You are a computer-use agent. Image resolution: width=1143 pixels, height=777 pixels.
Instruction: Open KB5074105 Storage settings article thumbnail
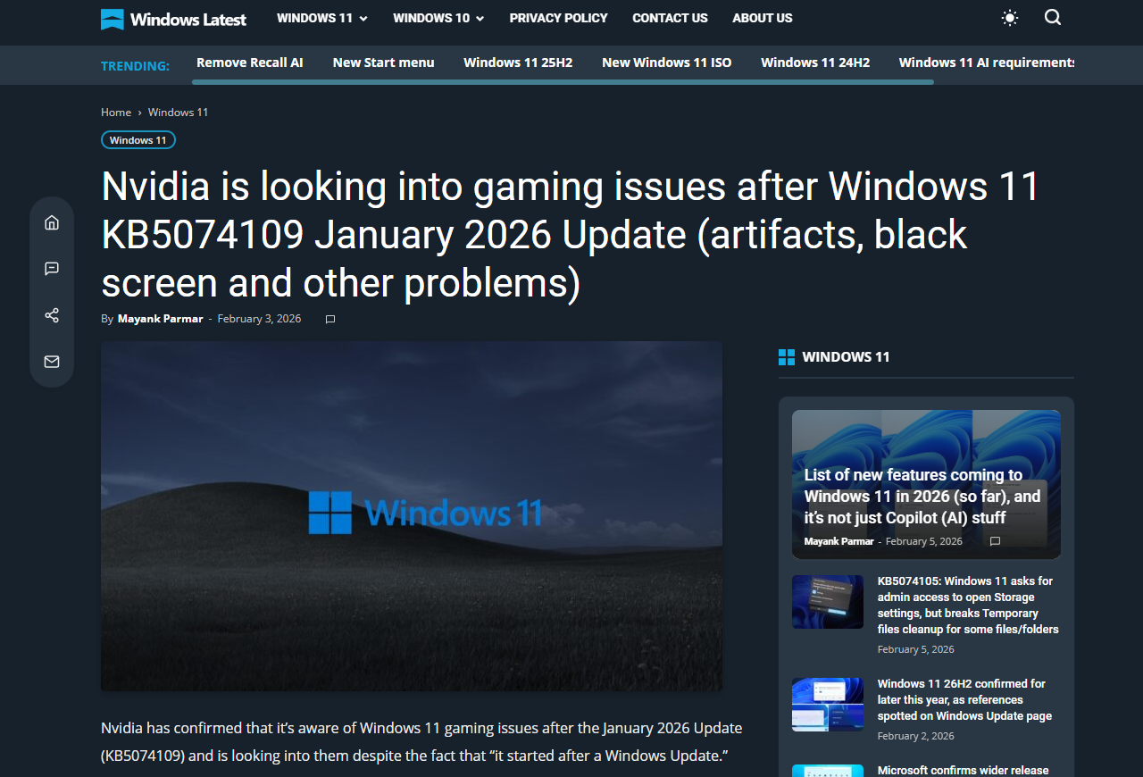point(828,602)
